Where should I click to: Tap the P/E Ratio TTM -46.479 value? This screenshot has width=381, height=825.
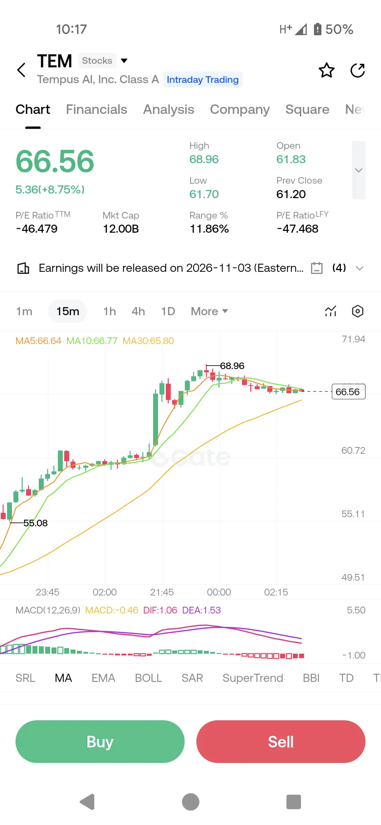coord(37,229)
